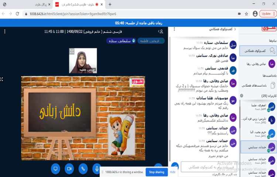This screenshot has height=177, width=277.
Task: Collapse the public chat panel with the chevron
Action: (x=235, y=29)
